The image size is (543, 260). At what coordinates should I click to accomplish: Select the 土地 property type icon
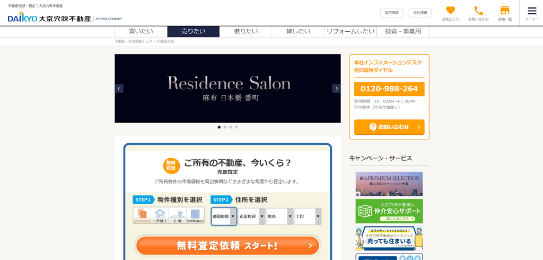pos(177,215)
